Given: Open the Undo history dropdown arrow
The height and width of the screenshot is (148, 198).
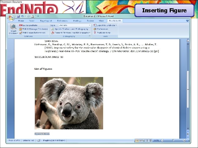Looking at the screenshot, I should [x=25, y=16].
